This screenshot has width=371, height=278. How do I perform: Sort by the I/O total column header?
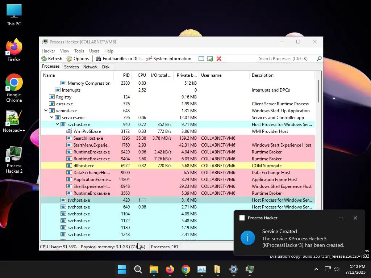pyautogui.click(x=161, y=75)
